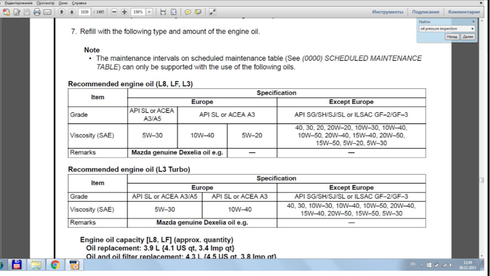
Task: Click the Назад button in find panel
Action: (x=452, y=37)
